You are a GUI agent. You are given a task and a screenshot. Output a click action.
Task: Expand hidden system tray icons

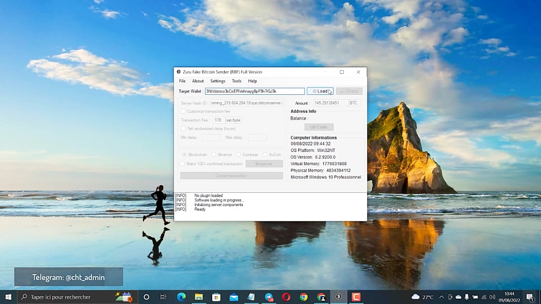pos(441,297)
